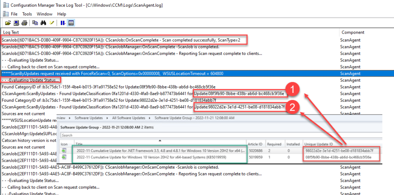Viewport: 394px width, 195px height.
Task: Select 'CScanJobMgr::UpdateSUPLoc' log line
Action: tap(29, 134)
